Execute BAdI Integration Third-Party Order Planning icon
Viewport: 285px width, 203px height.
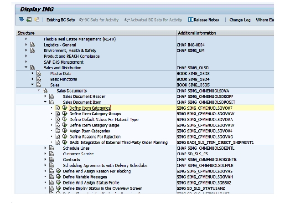65,142
